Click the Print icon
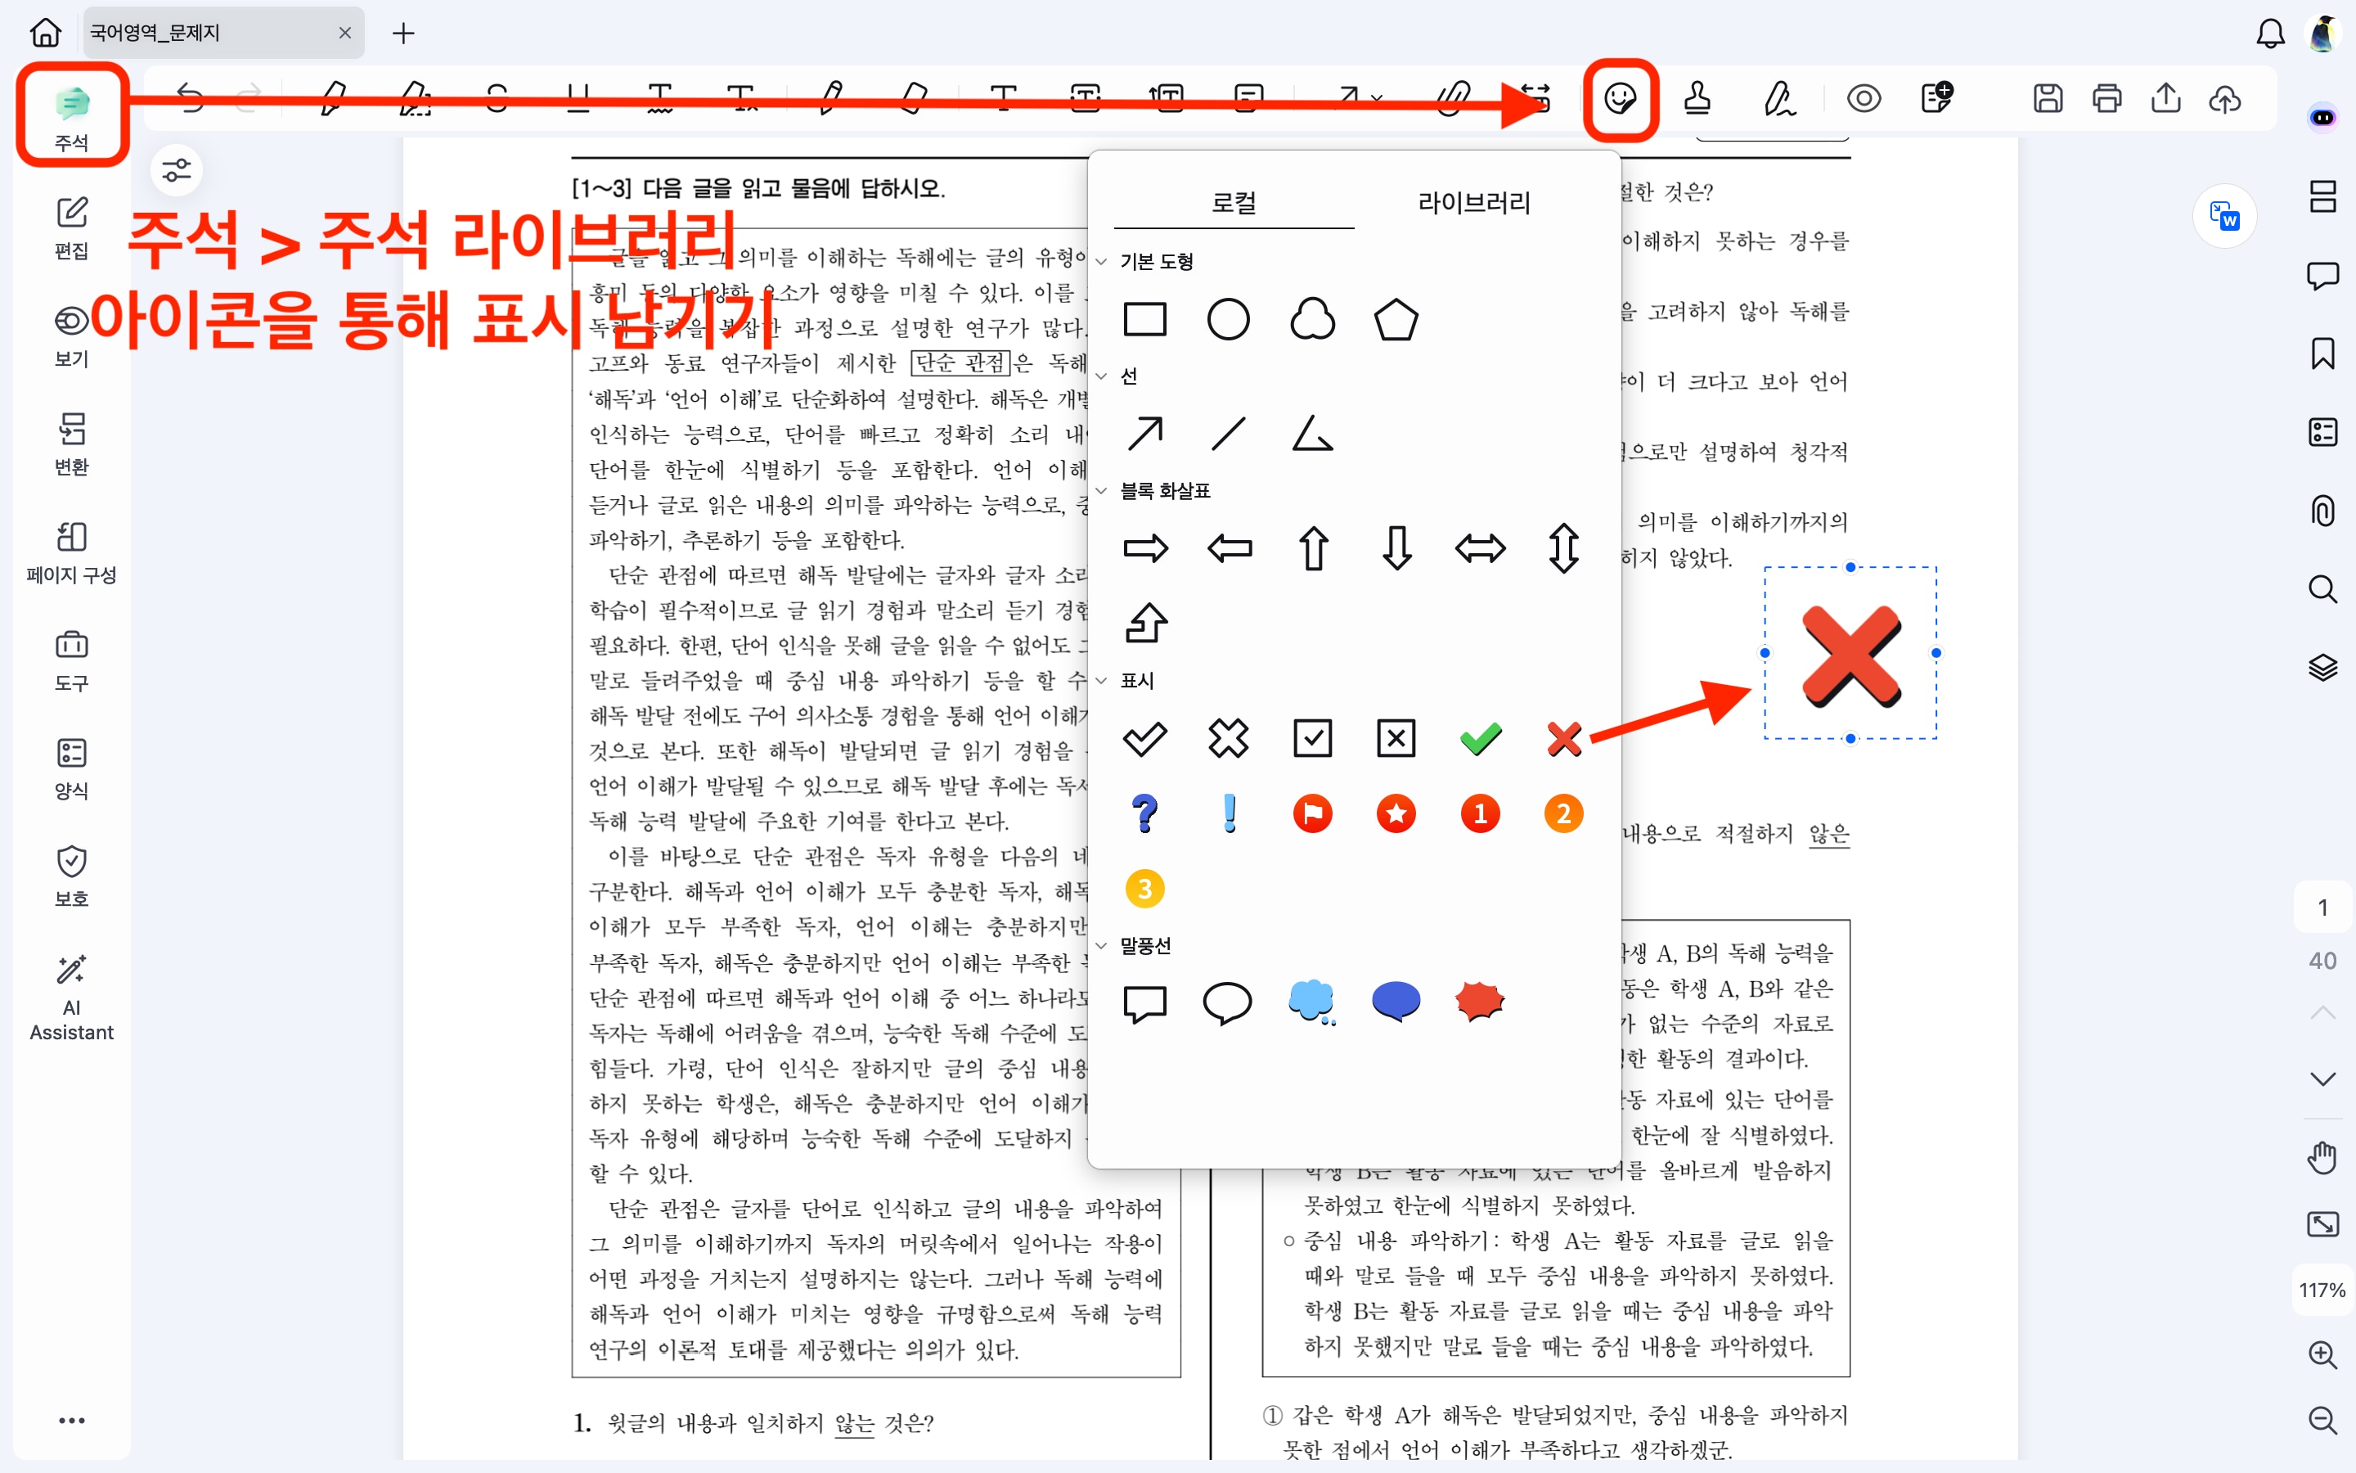2356x1473 pixels. [x=2106, y=97]
